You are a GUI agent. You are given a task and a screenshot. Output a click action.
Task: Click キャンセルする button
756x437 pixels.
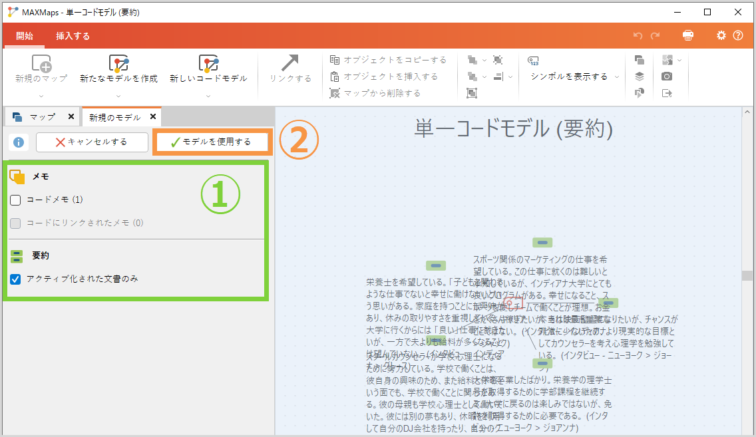click(92, 142)
